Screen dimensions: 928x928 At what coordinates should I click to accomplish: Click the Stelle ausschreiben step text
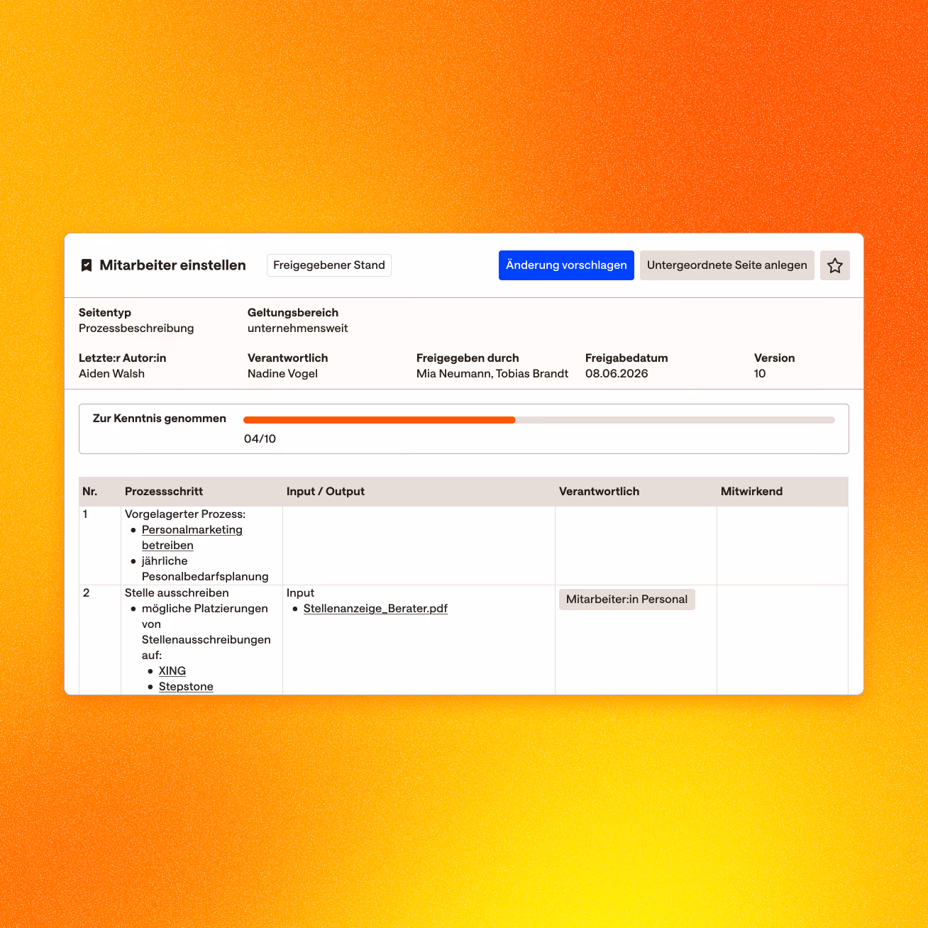tap(177, 593)
